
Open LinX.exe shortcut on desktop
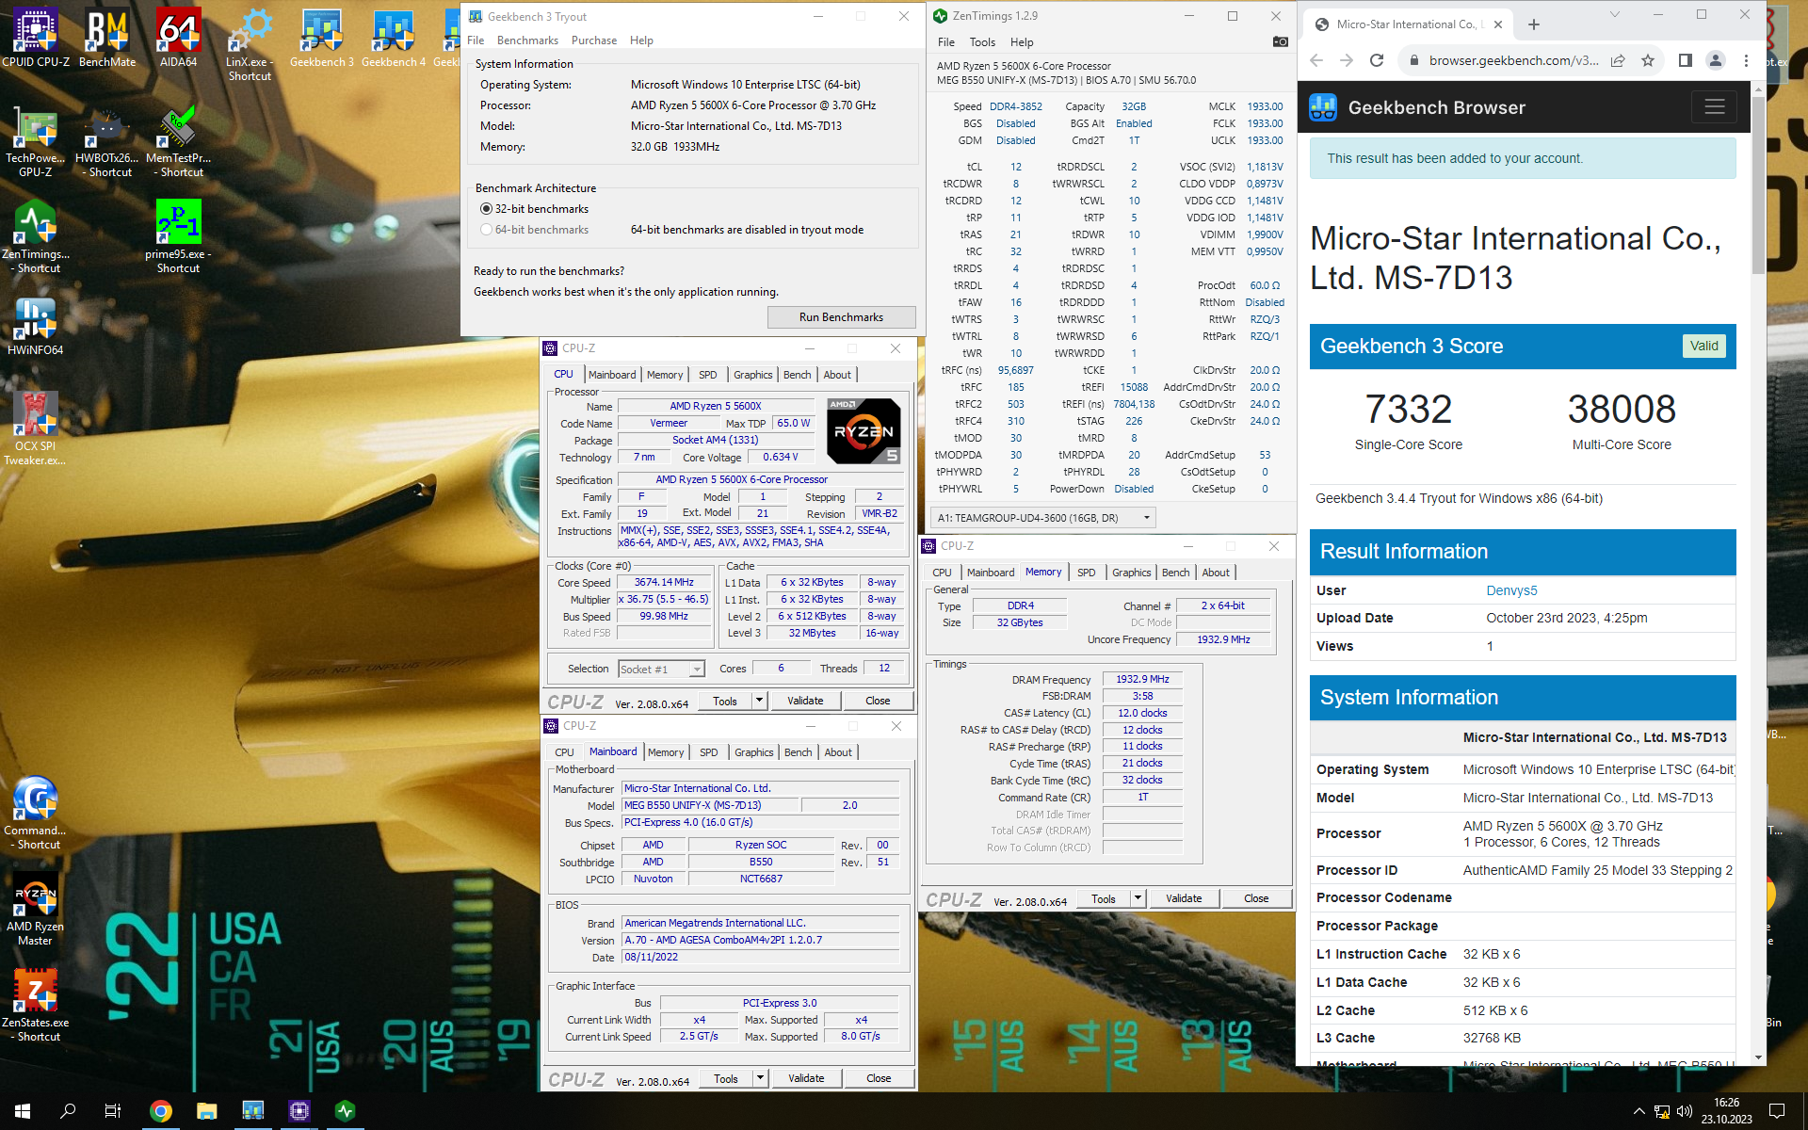click(250, 44)
